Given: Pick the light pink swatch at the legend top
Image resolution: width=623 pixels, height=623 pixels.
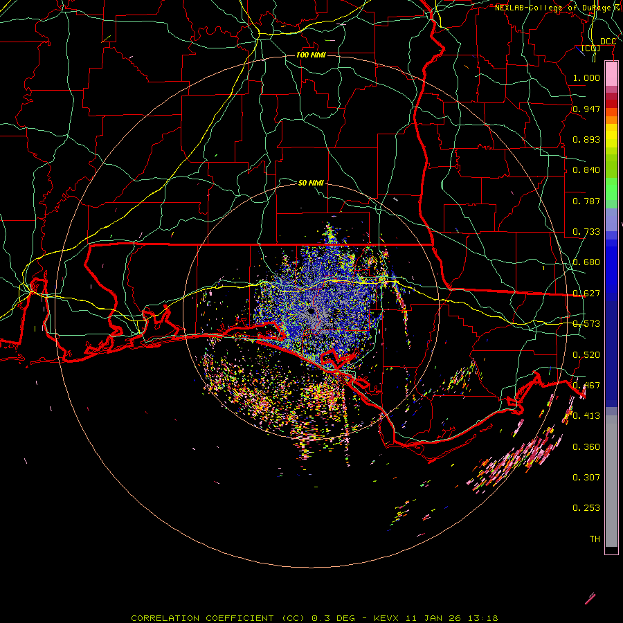Looking at the screenshot, I should pyautogui.click(x=611, y=73).
